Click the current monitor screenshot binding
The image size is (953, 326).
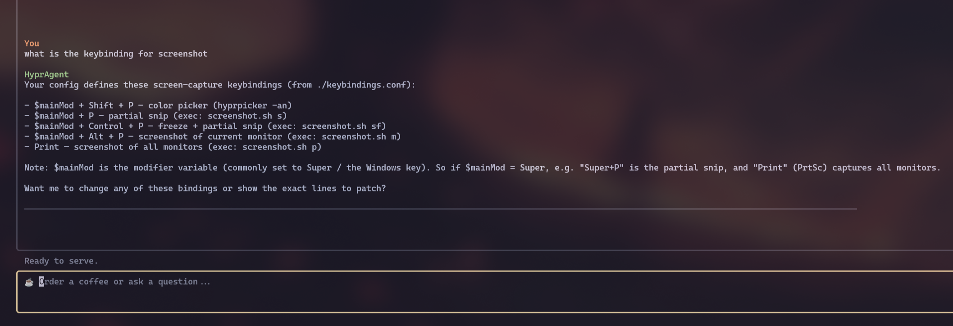(x=212, y=136)
